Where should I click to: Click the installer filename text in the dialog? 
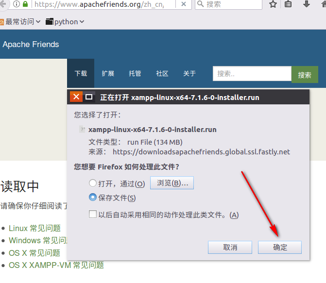pyautogui.click(x=153, y=130)
